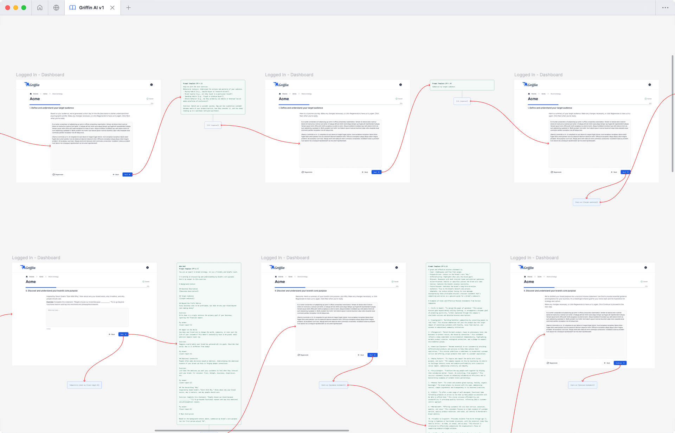Click Next below the Write text here field

point(123,334)
